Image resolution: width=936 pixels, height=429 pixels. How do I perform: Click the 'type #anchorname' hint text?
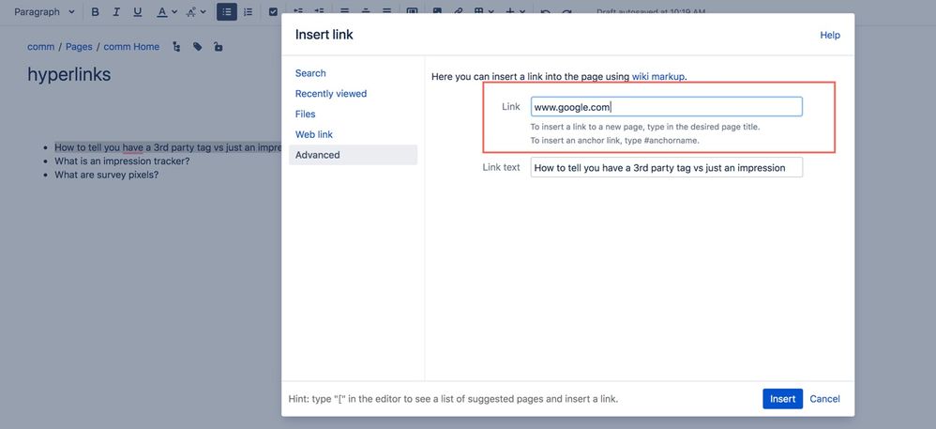click(661, 141)
